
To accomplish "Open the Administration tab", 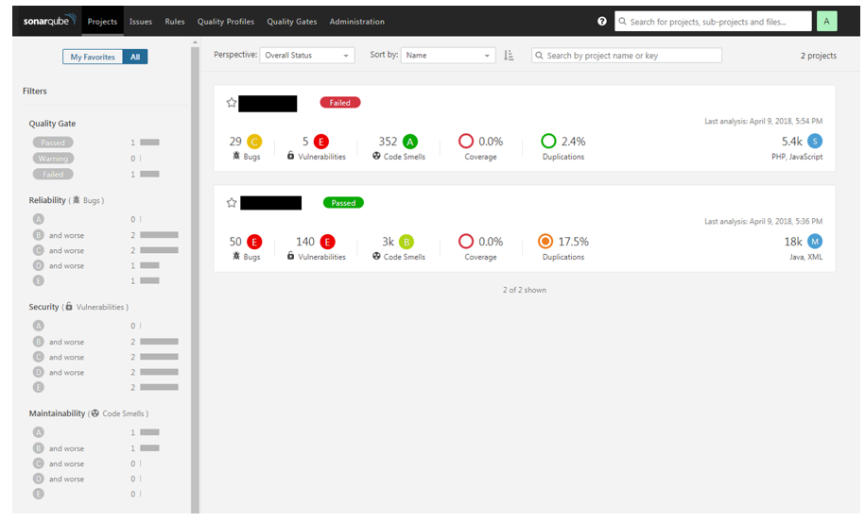I will (x=357, y=22).
